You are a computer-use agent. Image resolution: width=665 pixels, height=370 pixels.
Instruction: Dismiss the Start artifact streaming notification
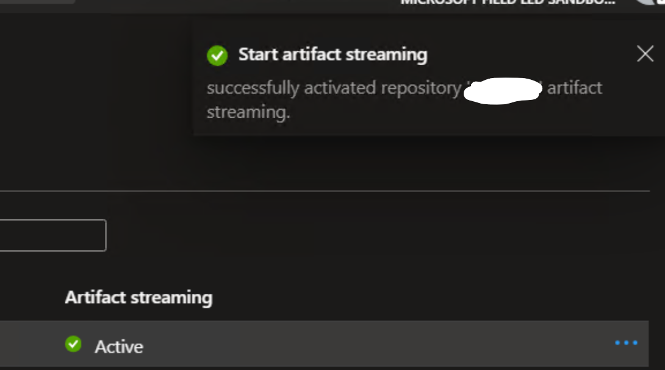click(645, 54)
